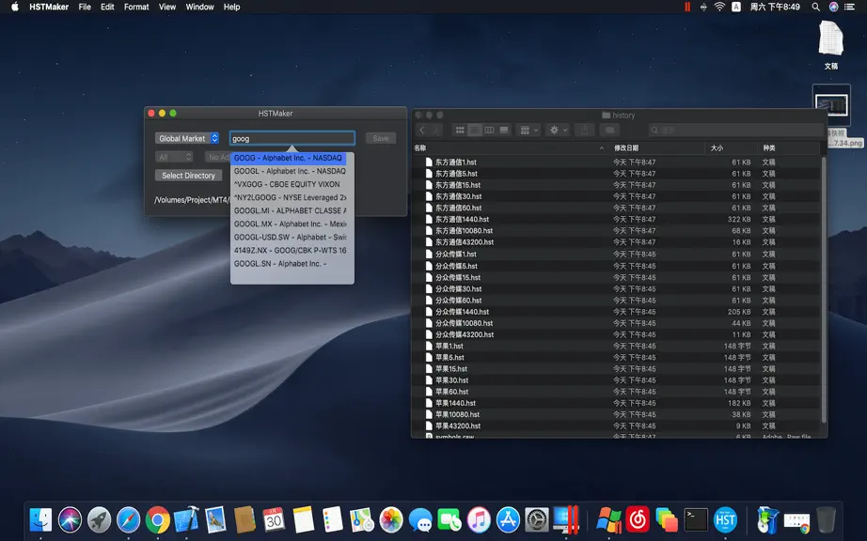867x541 pixels.
Task: Choose GOOG - Alphabet Inc. - NASDAQ suggestion
Action: [288, 158]
